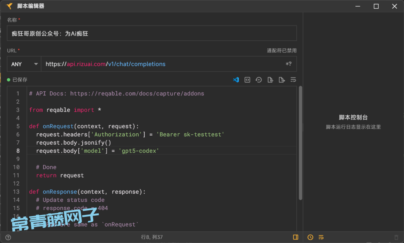The height and width of the screenshot is (243, 404).
Task: Open script in VS Code
Action: tap(236, 80)
